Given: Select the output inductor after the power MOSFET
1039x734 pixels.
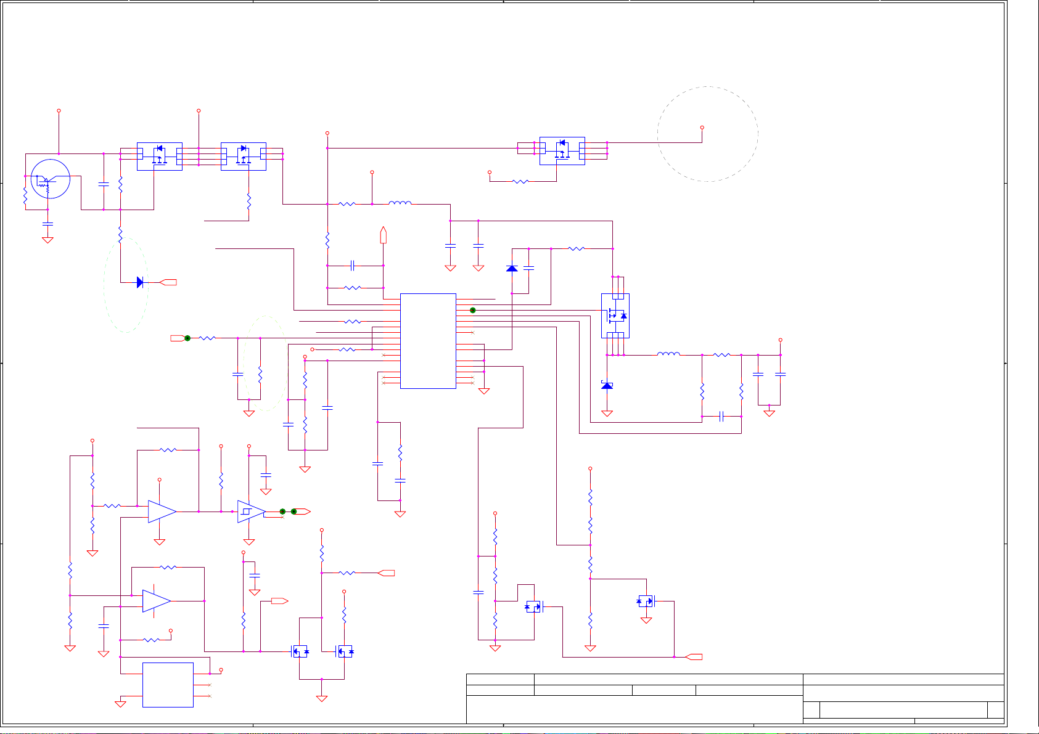Looking at the screenshot, I should [668, 354].
